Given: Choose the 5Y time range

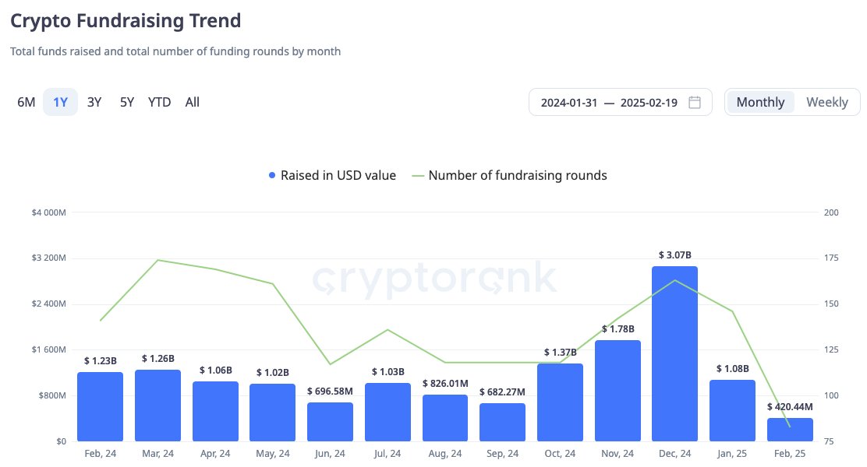Looking at the screenshot, I should coord(126,101).
